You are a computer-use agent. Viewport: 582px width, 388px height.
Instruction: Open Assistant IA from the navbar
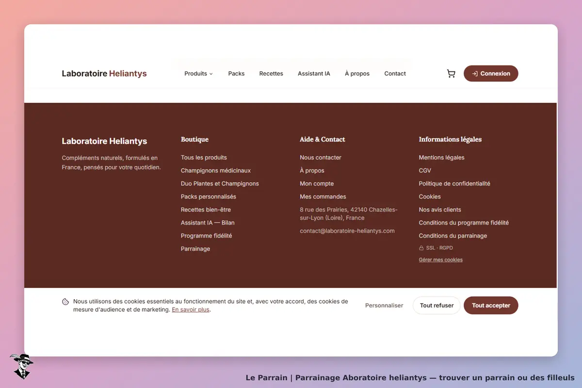tap(314, 74)
